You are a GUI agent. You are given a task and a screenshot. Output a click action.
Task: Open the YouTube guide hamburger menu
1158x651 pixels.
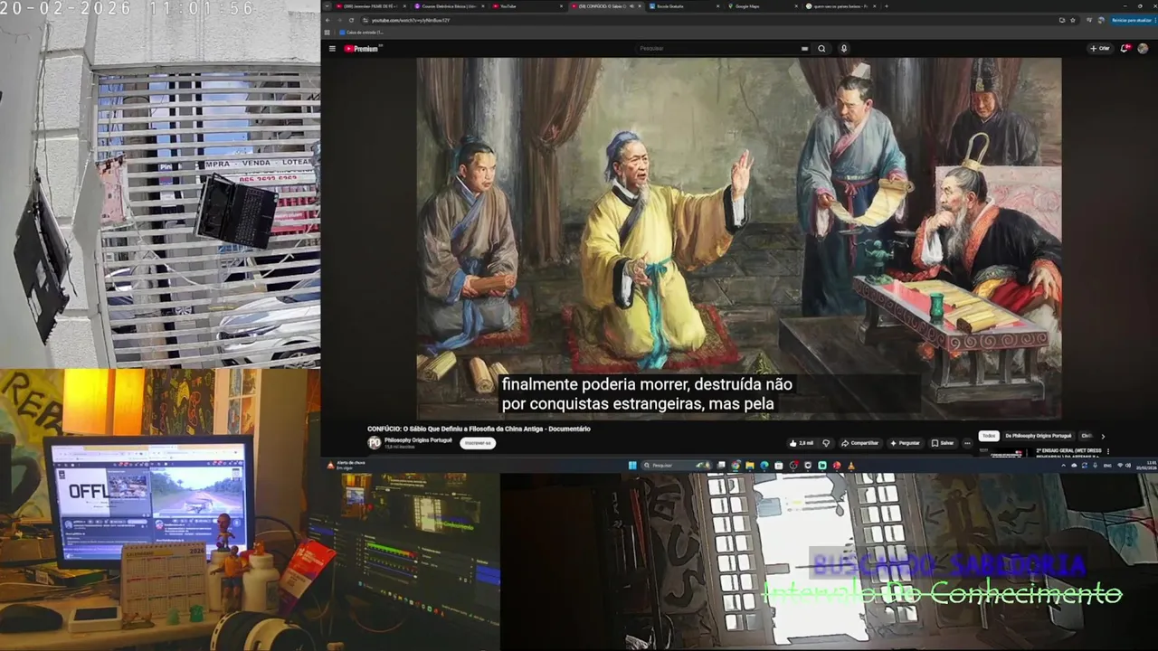(x=332, y=49)
